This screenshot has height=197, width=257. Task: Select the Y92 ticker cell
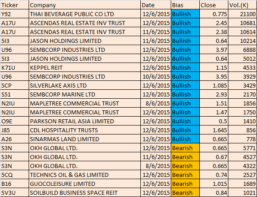pyautogui.click(x=14, y=14)
